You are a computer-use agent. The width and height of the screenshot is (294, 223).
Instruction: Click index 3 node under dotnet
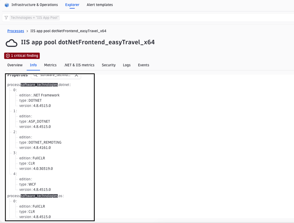coord(15,153)
